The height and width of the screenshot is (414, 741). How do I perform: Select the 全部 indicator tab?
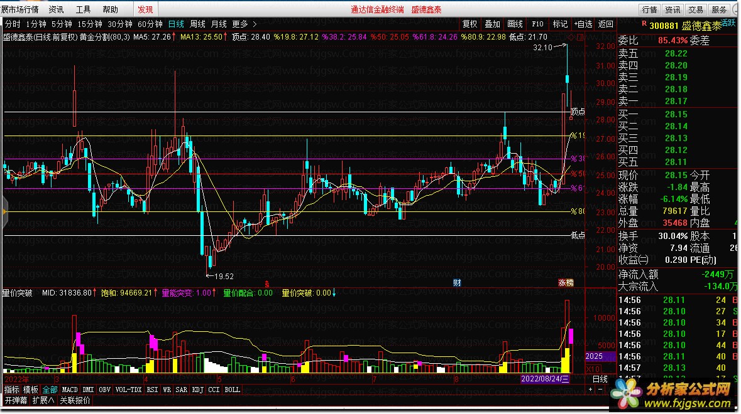[50, 390]
